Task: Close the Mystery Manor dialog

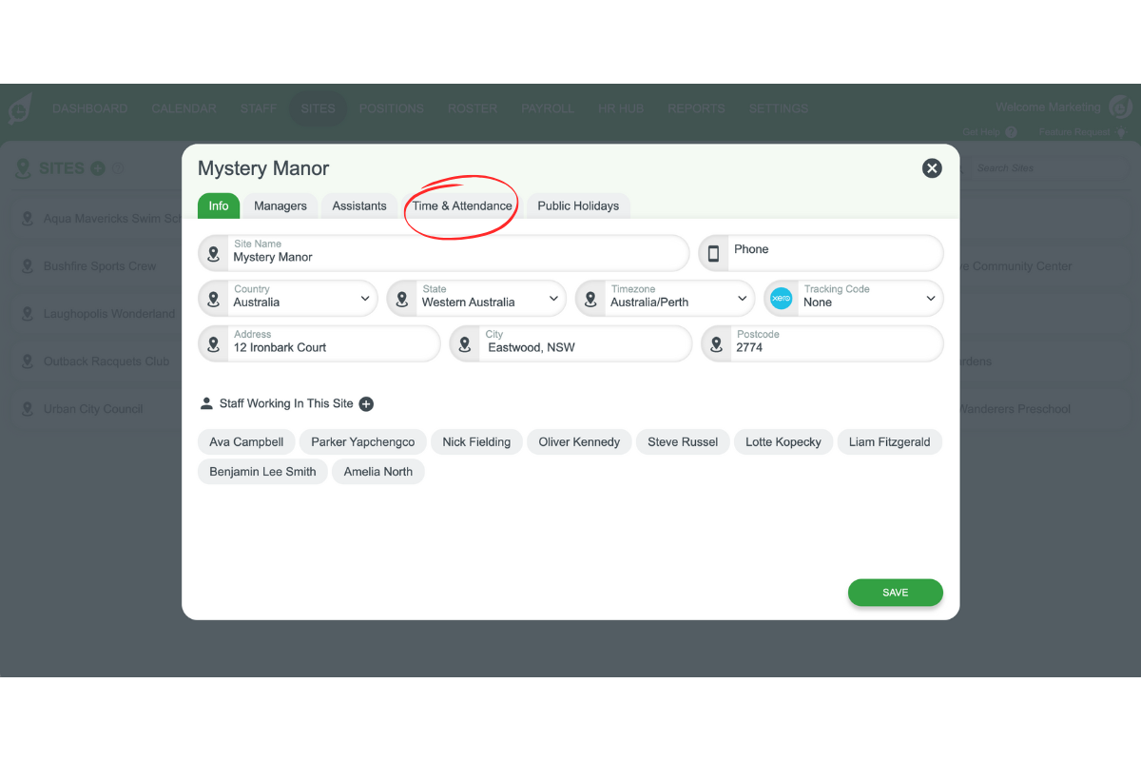Action: 932,168
